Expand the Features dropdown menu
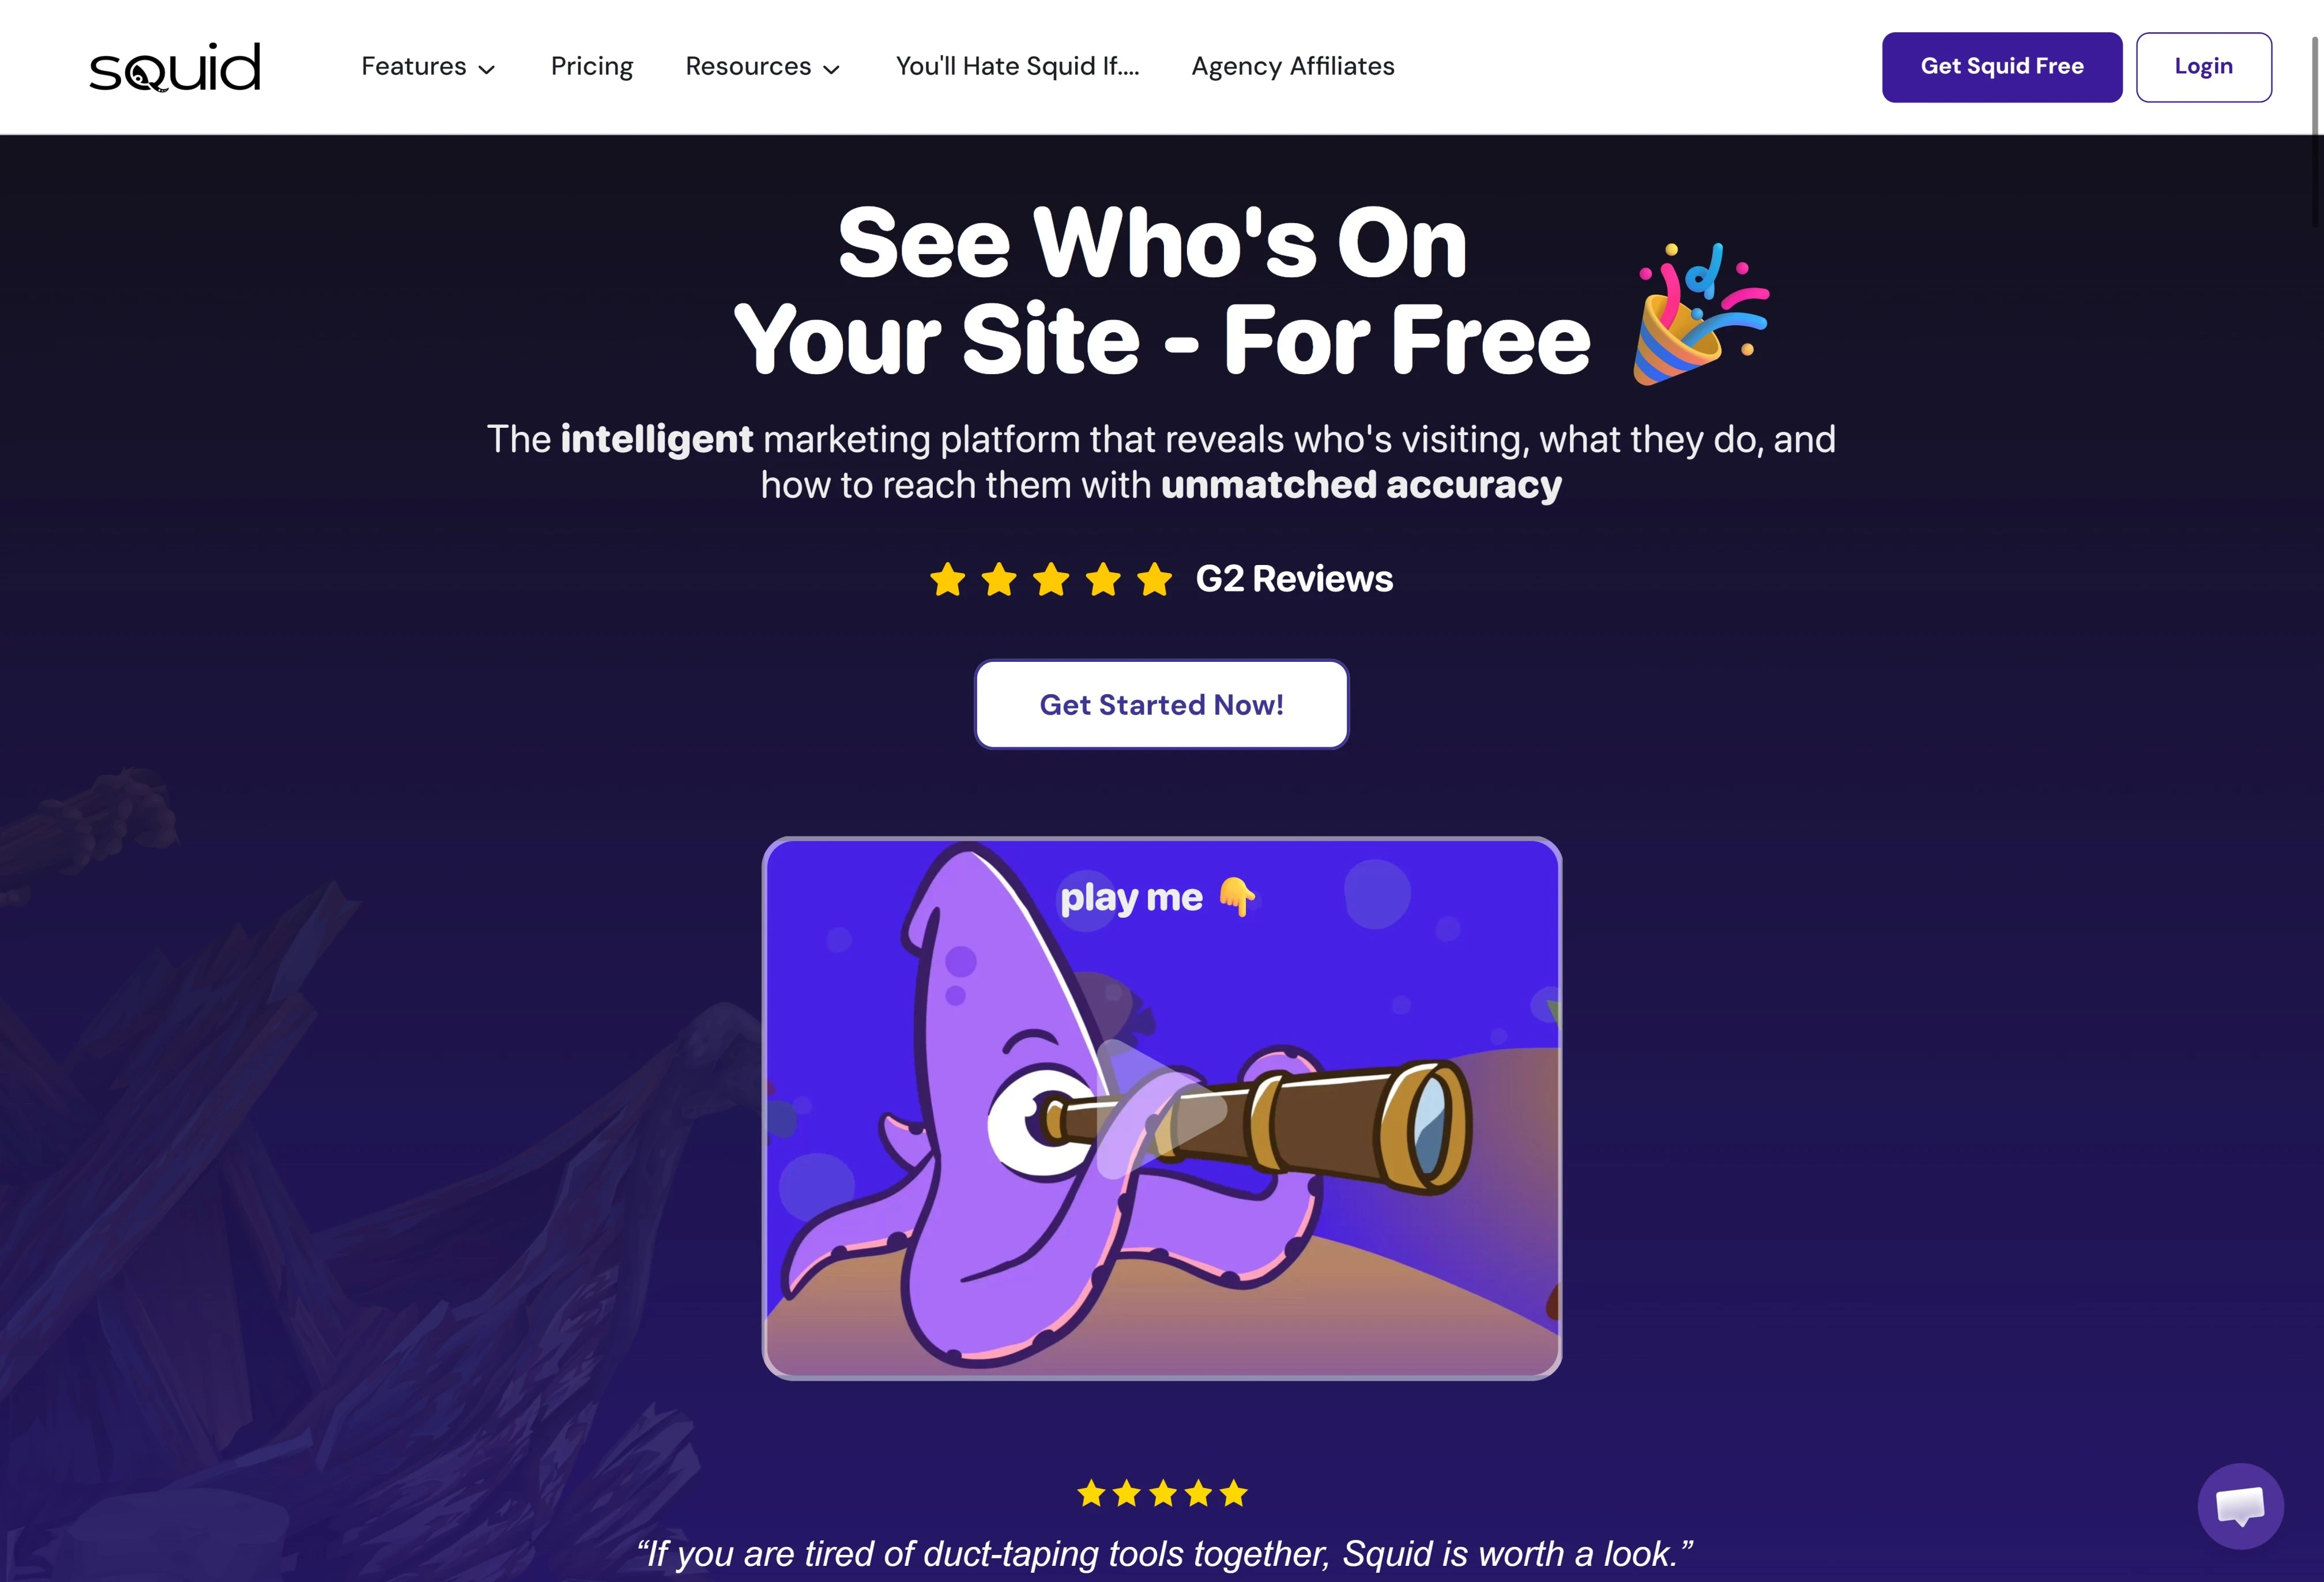This screenshot has width=2324, height=1582. pos(428,66)
